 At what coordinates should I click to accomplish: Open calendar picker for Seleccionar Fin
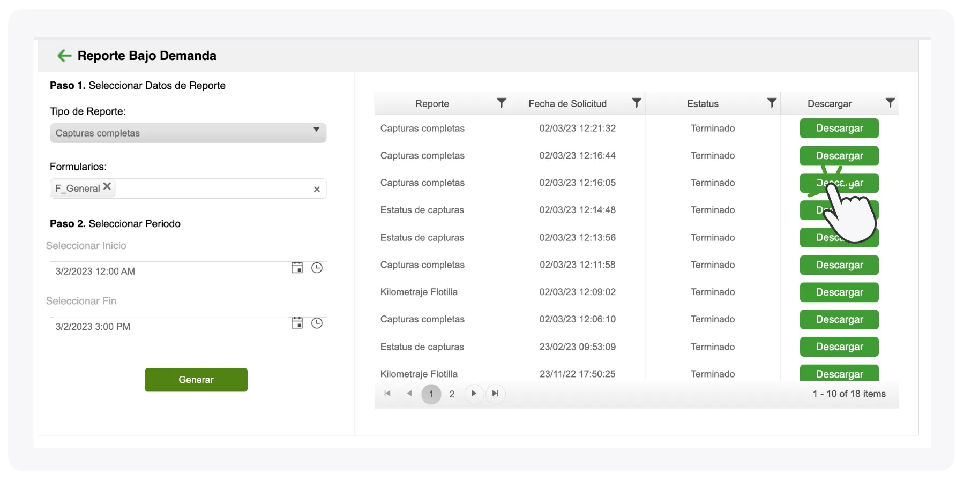point(297,323)
